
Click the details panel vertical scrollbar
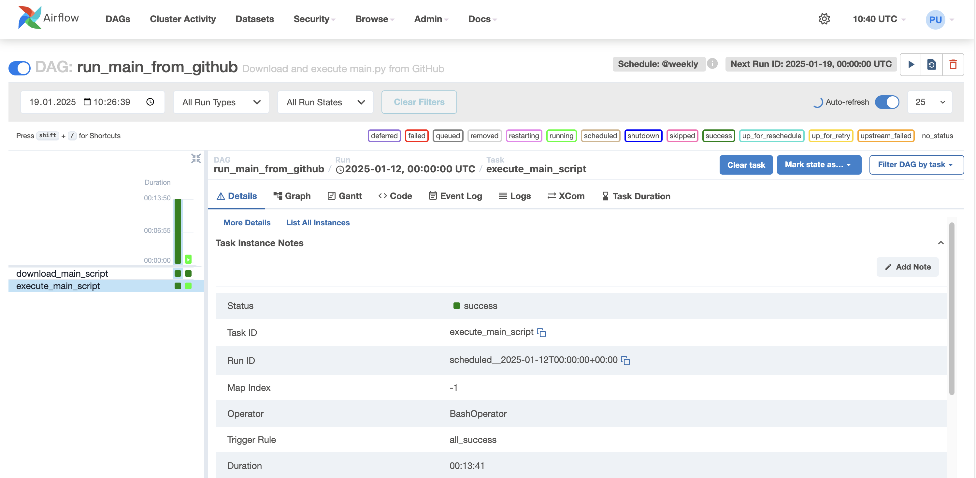click(951, 308)
